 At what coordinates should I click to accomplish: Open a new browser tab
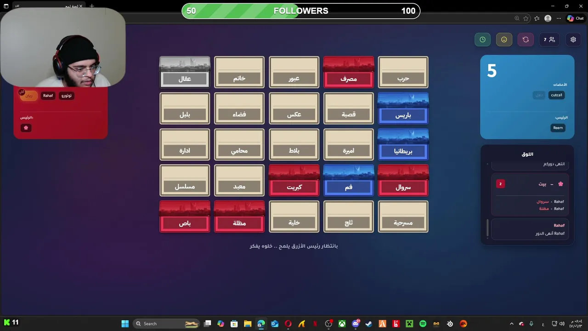point(92,6)
